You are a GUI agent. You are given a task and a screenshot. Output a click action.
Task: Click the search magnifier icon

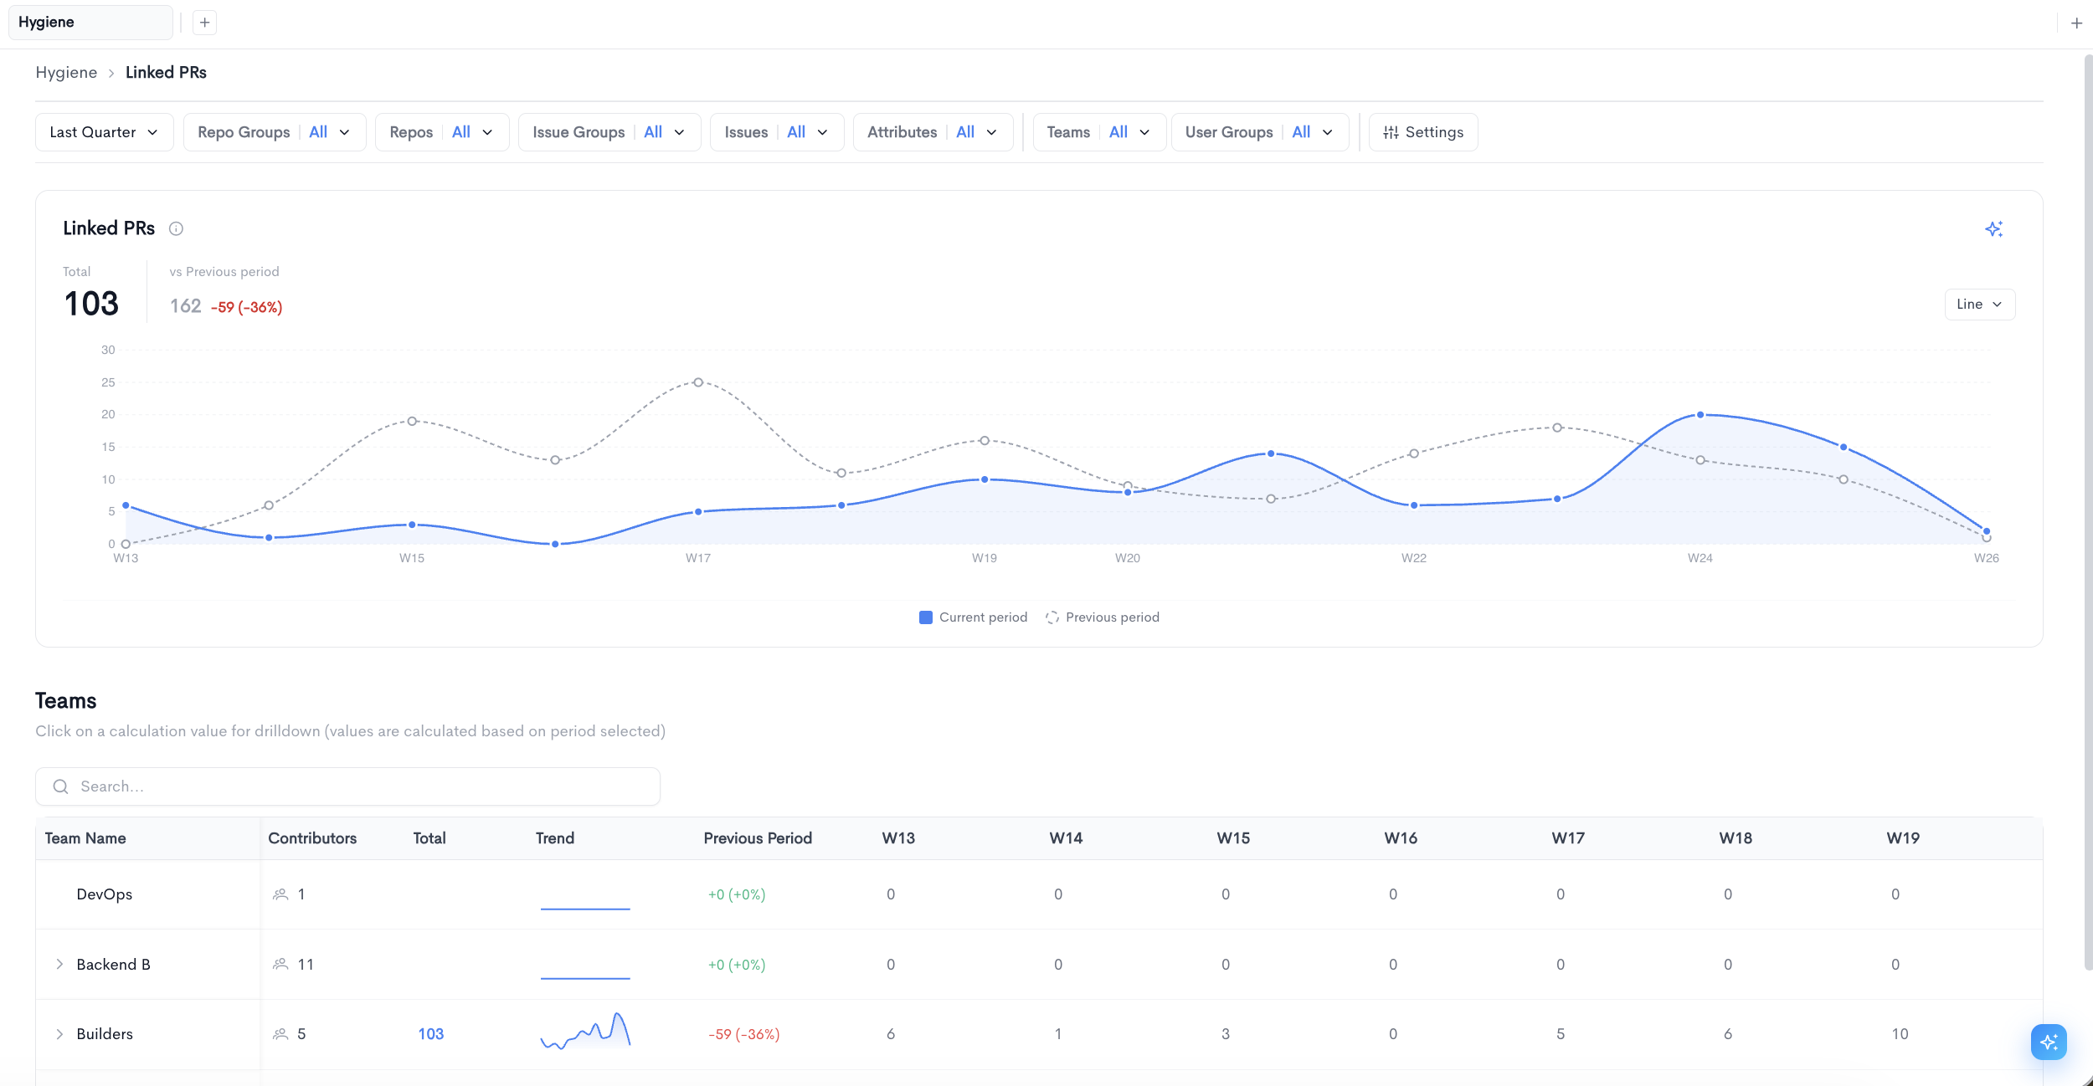click(60, 786)
